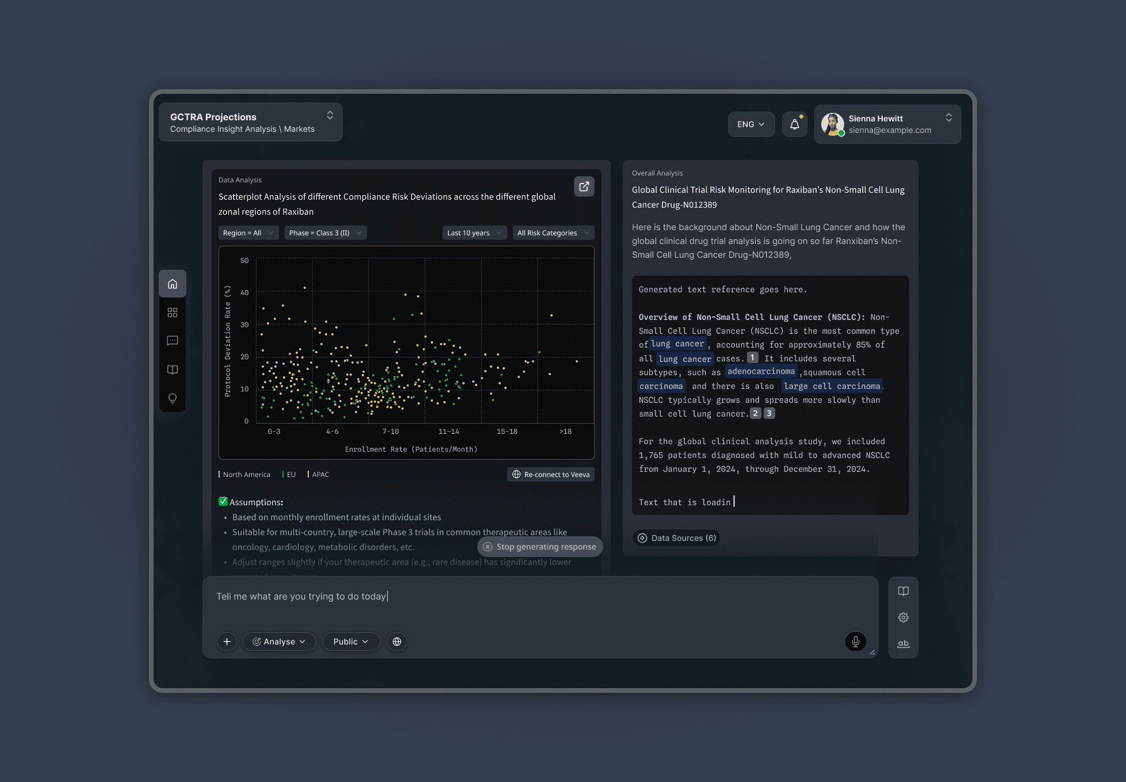Click Stop generating response
This screenshot has width=1126, height=782.
tap(540, 547)
